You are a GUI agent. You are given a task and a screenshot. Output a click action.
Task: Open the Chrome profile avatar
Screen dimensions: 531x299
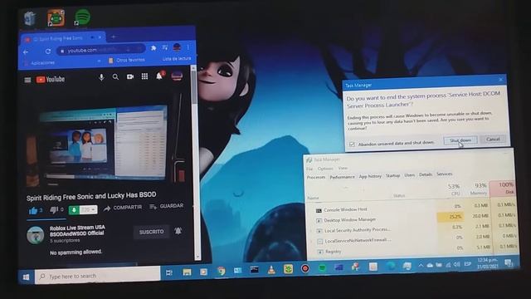click(177, 47)
